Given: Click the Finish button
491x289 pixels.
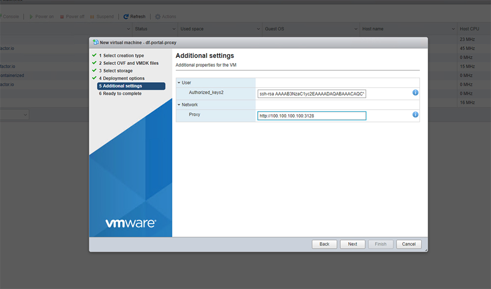Looking at the screenshot, I should [x=381, y=244].
